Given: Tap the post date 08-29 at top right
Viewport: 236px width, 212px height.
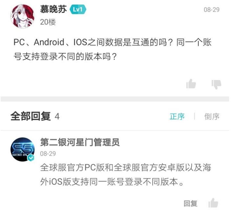Looking at the screenshot, I should coord(212,10).
